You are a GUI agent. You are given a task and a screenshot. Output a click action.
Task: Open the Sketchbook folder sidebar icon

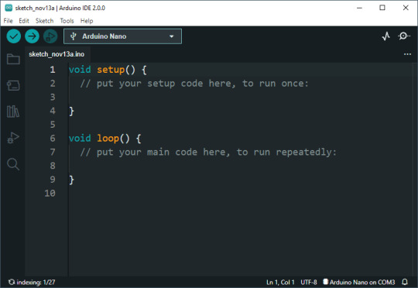pyautogui.click(x=13, y=59)
